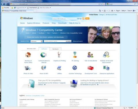Open Hobbies & Personal Improvement icon
The width and height of the screenshot is (138, 109).
pyautogui.click(x=106, y=55)
